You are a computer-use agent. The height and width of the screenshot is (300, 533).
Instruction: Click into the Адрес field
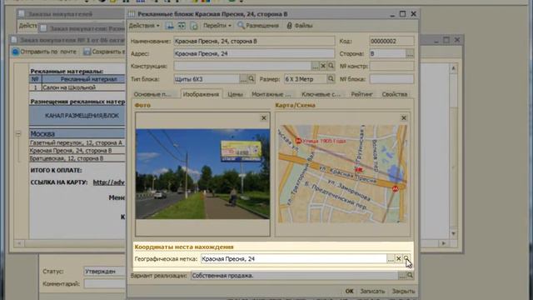tap(254, 53)
